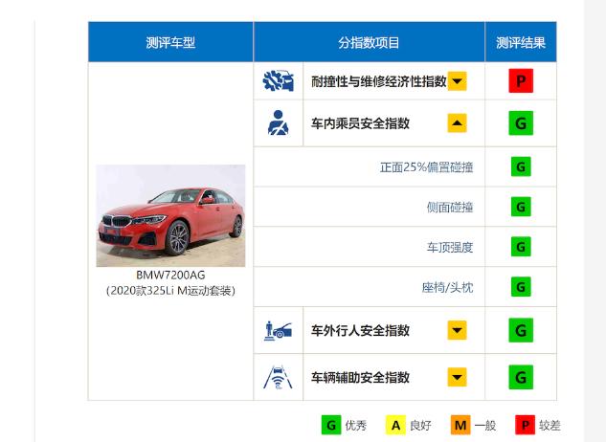Click the 优秀 legend label
Viewport: 606px width, 442px height.
(356, 426)
